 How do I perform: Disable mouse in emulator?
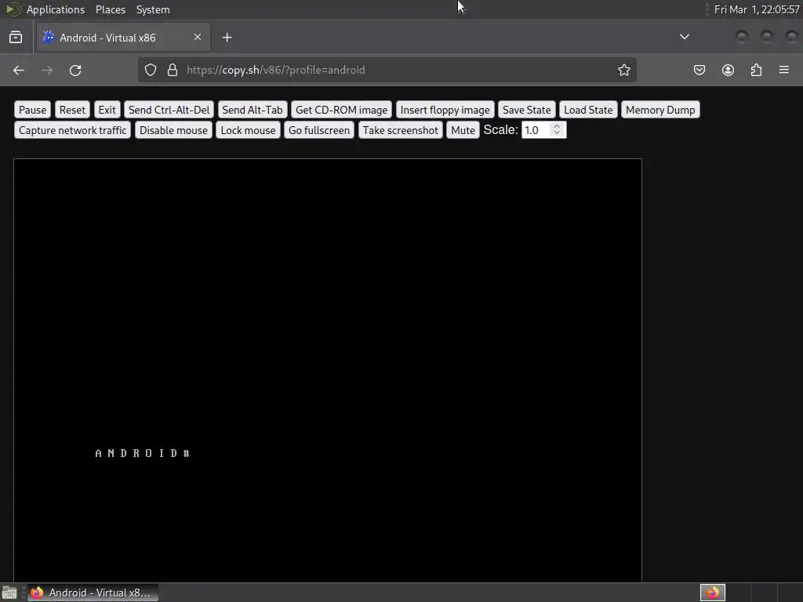pyautogui.click(x=173, y=130)
